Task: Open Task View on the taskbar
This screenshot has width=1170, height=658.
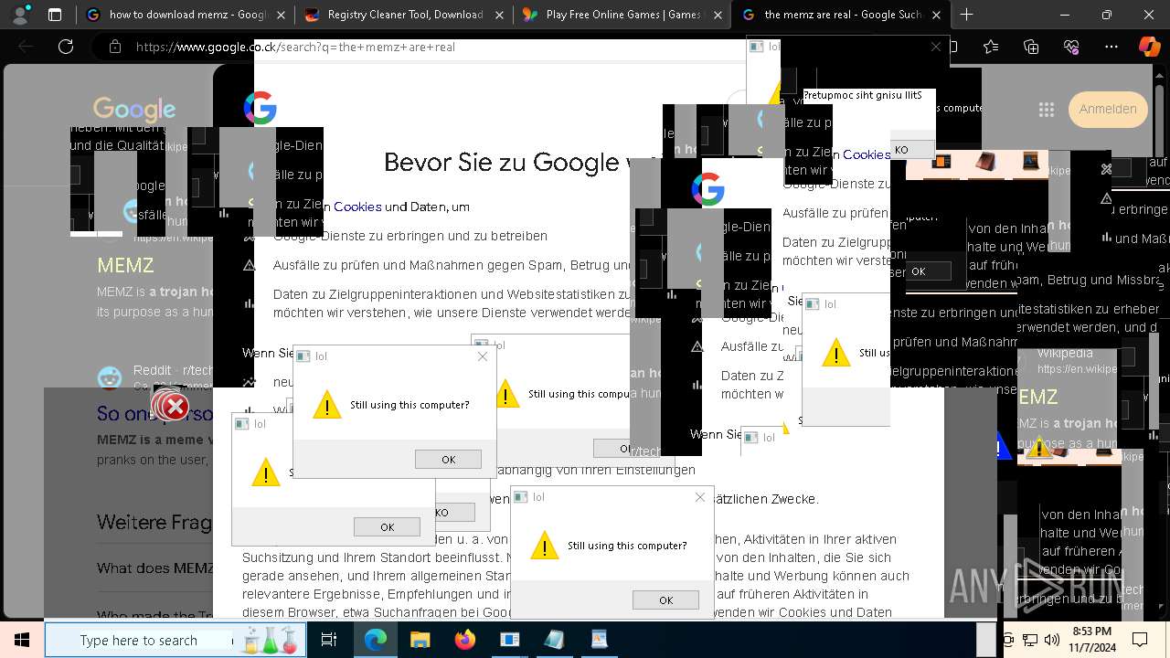Action: (329, 640)
